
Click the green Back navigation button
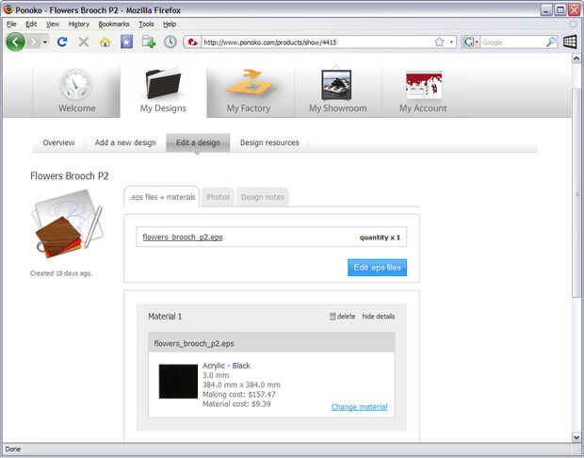(15, 41)
